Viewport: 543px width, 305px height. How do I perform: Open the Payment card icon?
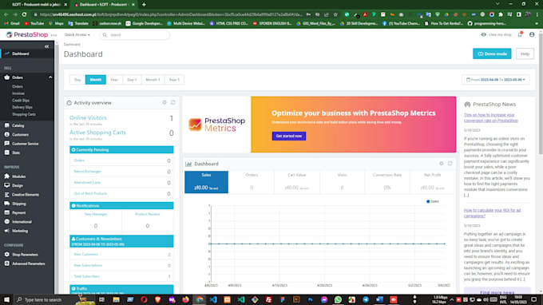click(7, 212)
